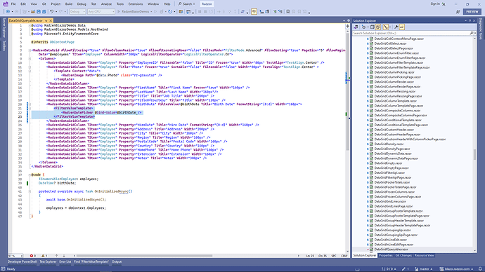Viewport: 485px width, 272px height.
Task: Pin the DataGridQueryable.razor tab
Action: pyautogui.click(x=46, y=20)
